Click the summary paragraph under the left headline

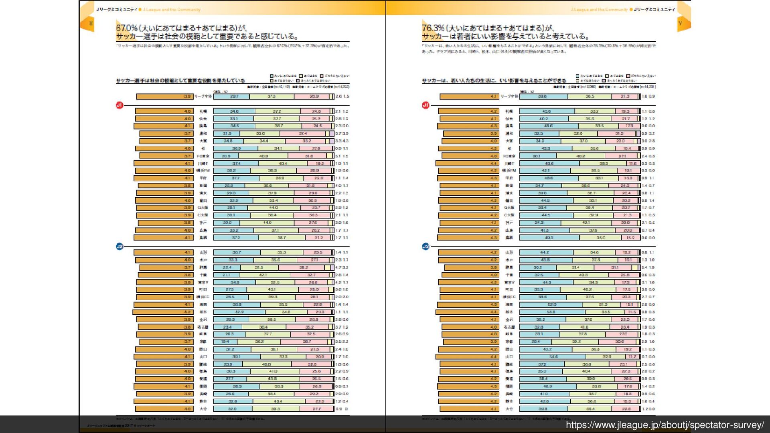pos(233,46)
